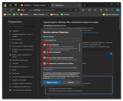
Task: Go back with the arrow button
Action: pos(6,10)
